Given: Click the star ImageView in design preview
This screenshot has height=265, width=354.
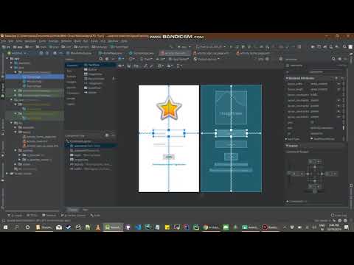Looking at the screenshot, I should [169, 108].
